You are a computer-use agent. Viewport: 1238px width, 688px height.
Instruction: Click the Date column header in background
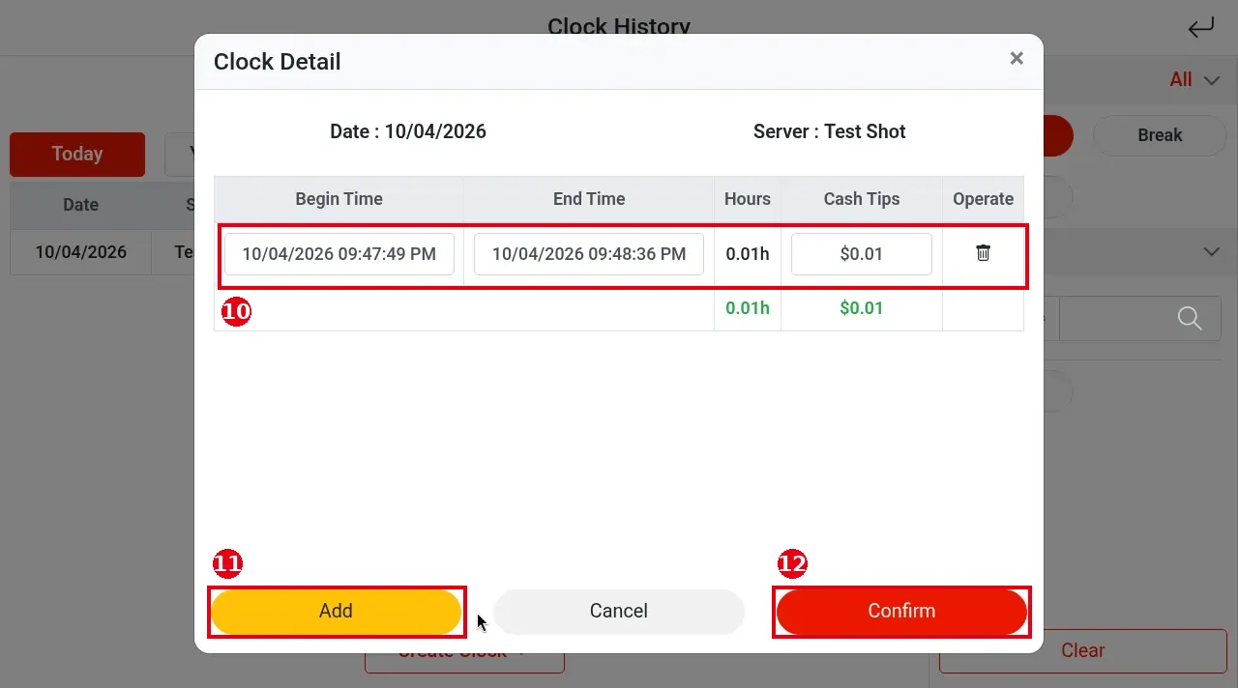pos(81,205)
